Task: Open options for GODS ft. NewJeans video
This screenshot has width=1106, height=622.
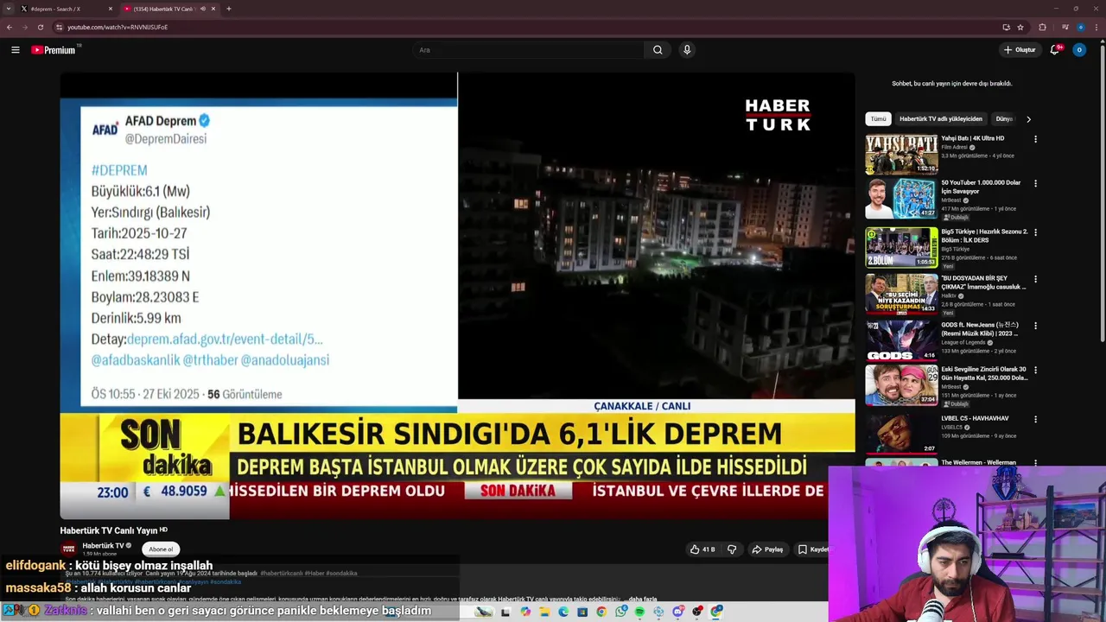Action: click(x=1035, y=326)
